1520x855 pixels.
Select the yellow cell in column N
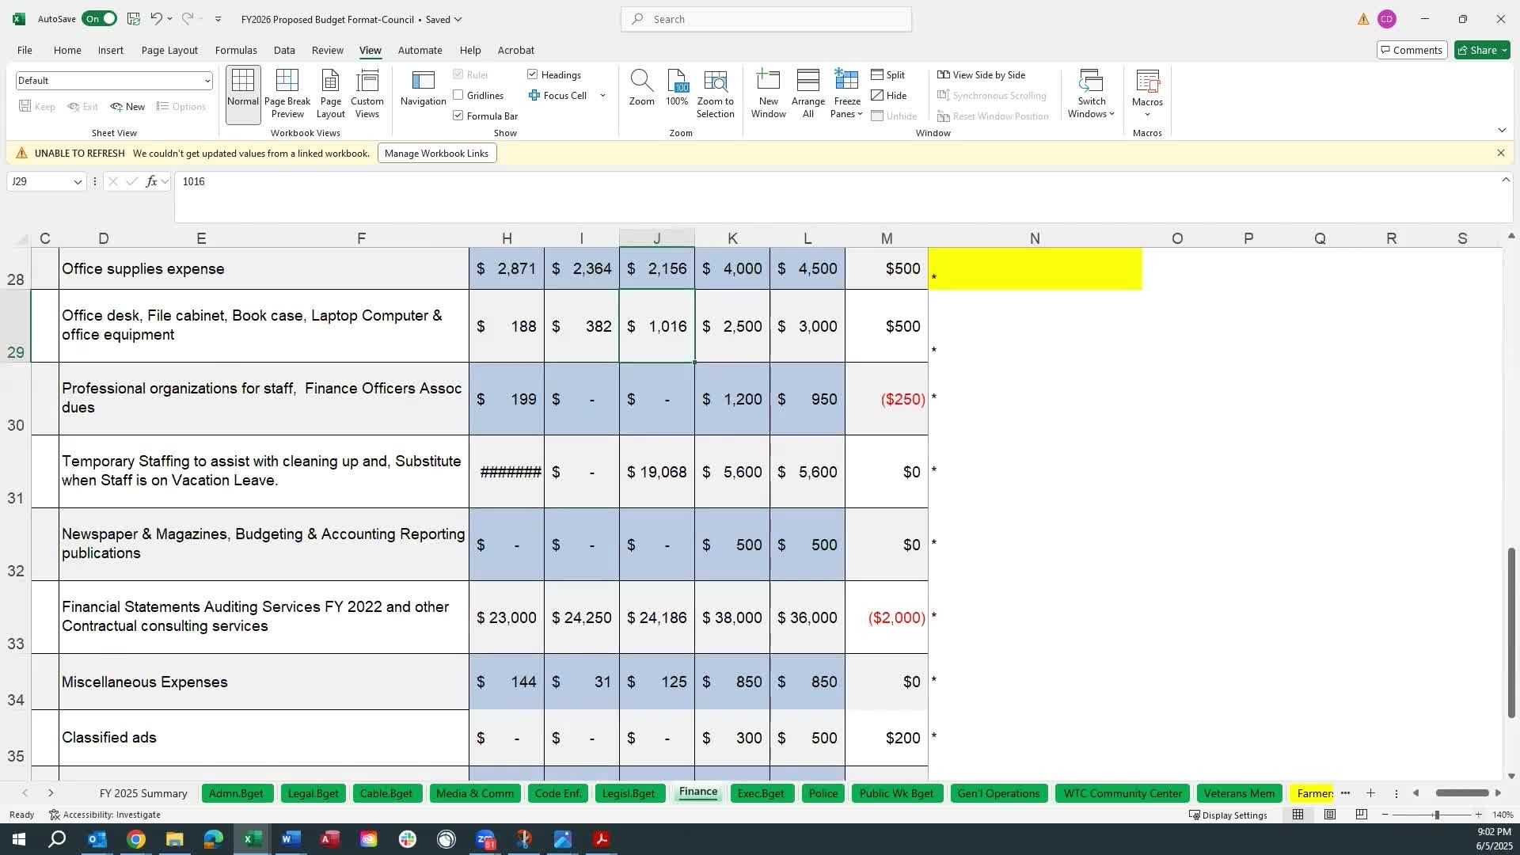tap(1035, 268)
